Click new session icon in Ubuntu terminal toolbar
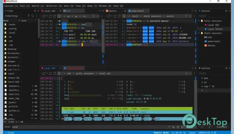The width and height of the screenshot is (234, 134). click(x=109, y=16)
